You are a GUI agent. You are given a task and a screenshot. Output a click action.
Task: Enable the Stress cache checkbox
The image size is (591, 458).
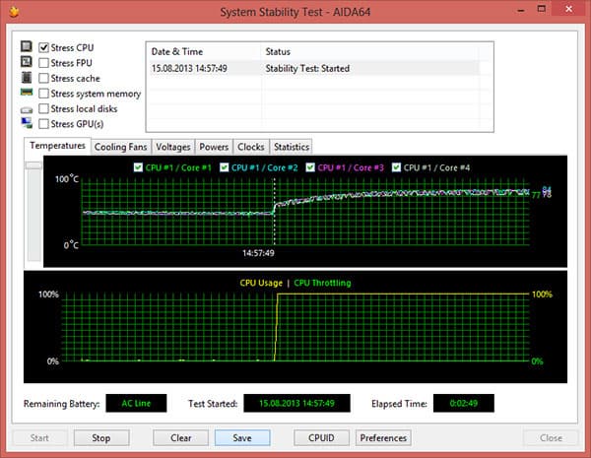click(43, 78)
